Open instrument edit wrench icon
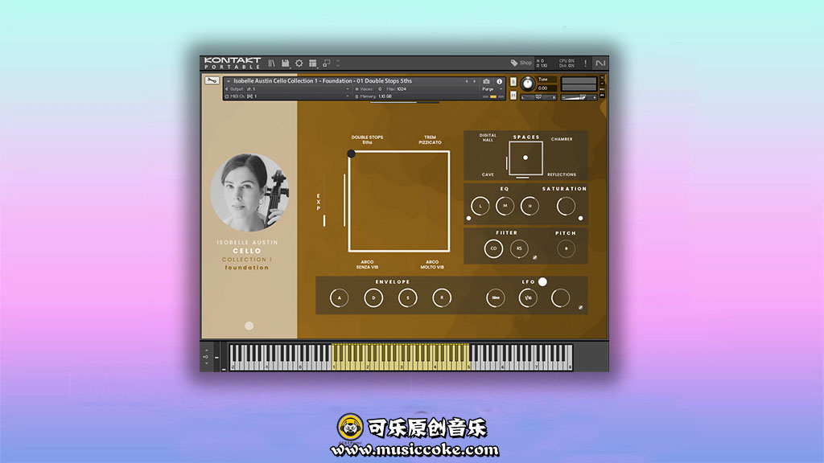824x463 pixels. tap(212, 81)
